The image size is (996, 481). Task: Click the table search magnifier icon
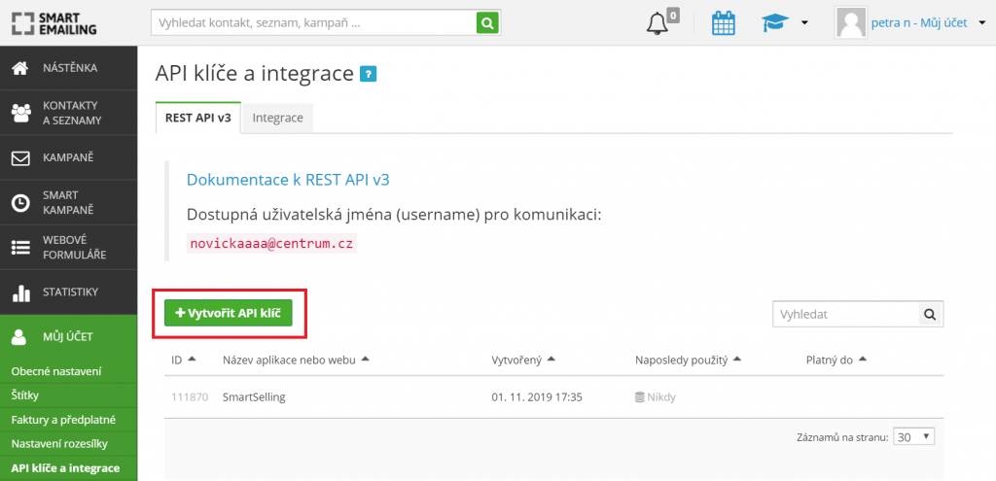(931, 314)
